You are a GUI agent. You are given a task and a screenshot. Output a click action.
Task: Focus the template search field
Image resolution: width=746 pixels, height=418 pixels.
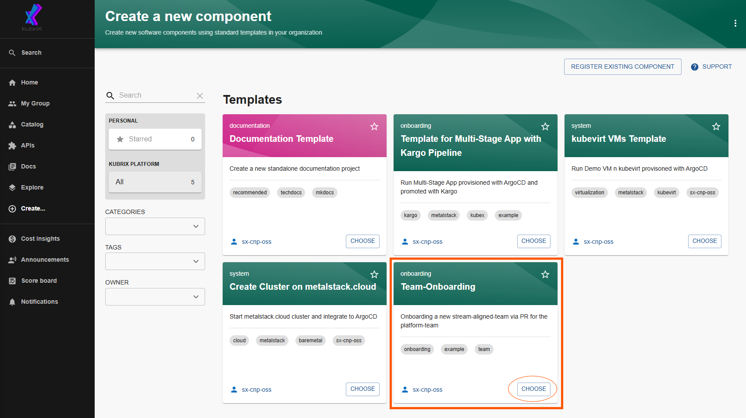click(156, 95)
